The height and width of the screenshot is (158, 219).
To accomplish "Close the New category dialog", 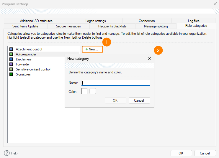I will [x=150, y=58].
